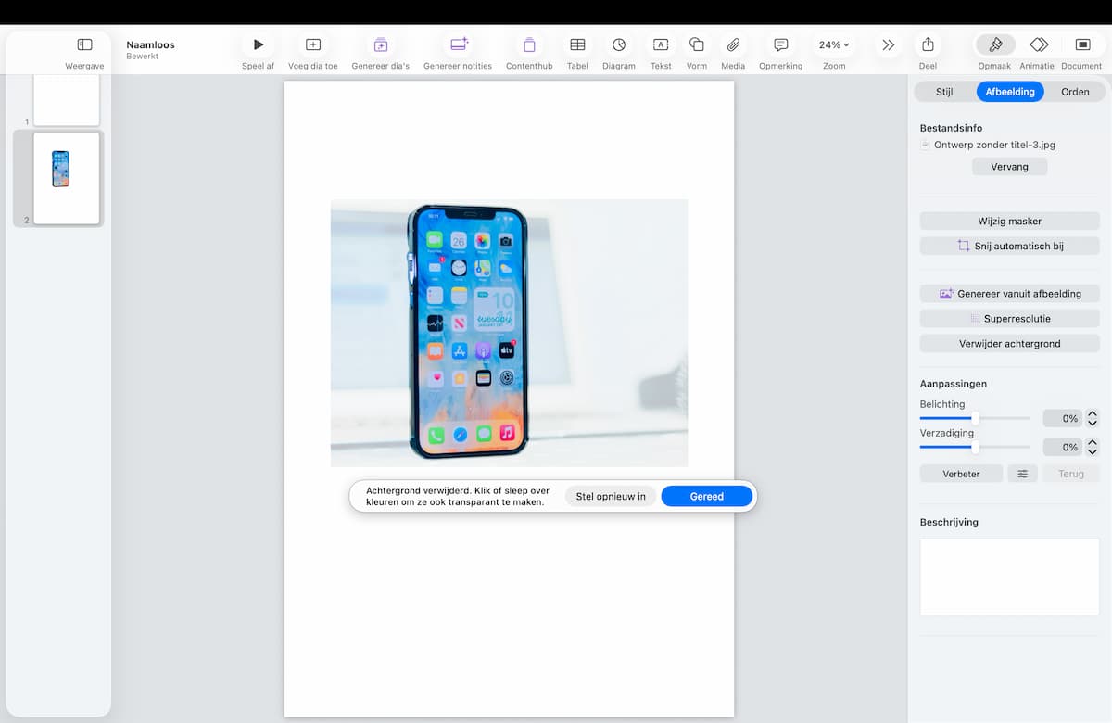Click the Superresolutie button
The height and width of the screenshot is (723, 1112).
click(x=1009, y=319)
